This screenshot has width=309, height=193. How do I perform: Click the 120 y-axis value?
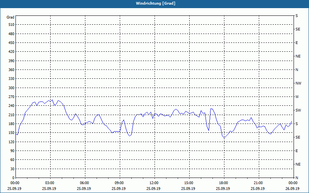tap(12, 142)
